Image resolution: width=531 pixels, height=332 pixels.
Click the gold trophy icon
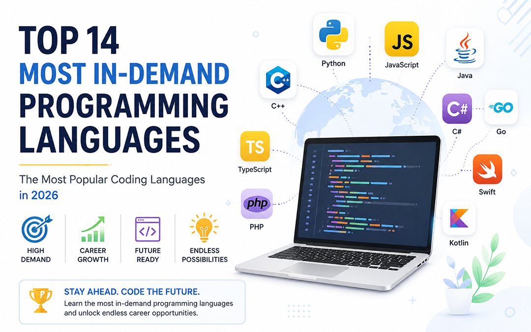pos(41,300)
